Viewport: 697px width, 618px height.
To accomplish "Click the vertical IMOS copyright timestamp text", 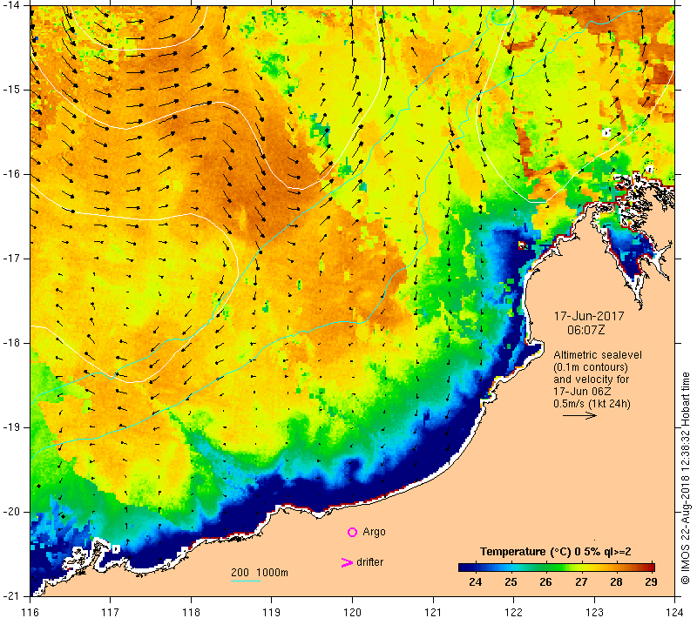I will tap(686, 479).
